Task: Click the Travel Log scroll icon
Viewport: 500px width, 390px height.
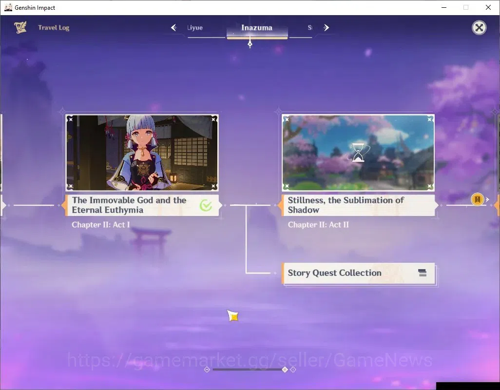Action: pos(20,27)
